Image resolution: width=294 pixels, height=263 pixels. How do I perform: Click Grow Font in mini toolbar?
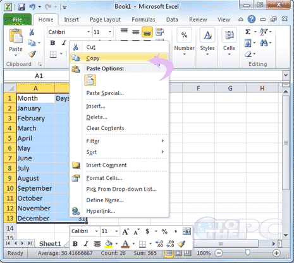[125, 232]
